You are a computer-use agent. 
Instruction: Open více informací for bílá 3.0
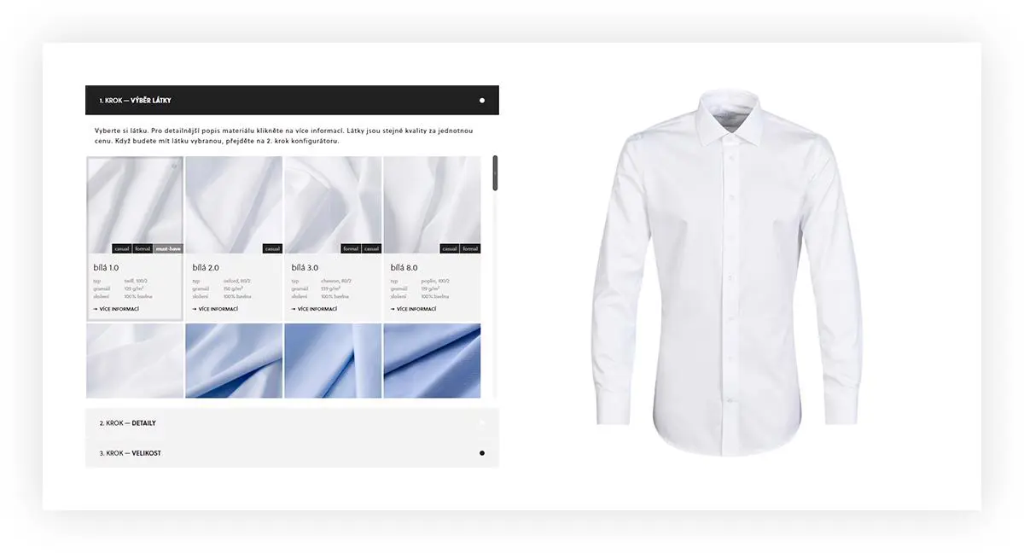(x=315, y=309)
